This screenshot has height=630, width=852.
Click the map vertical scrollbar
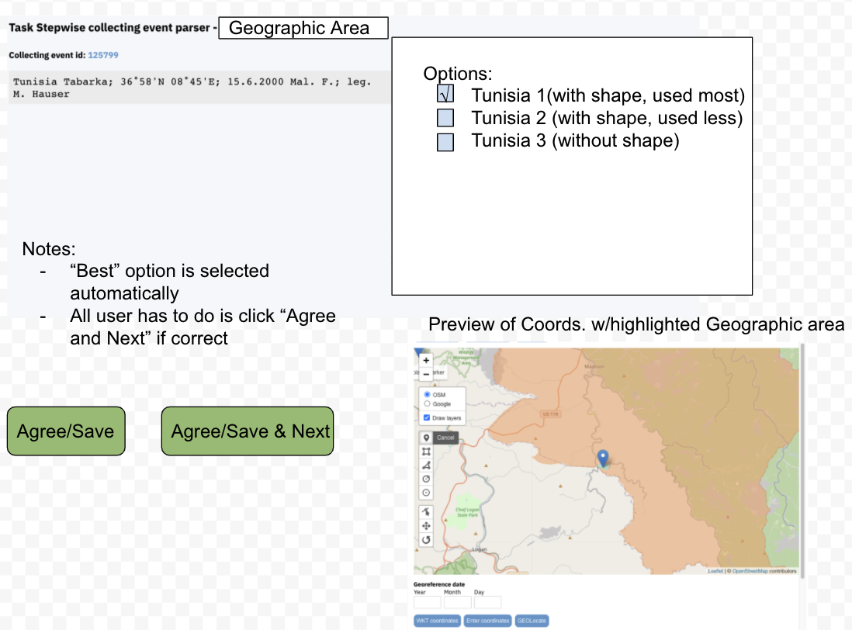[802, 461]
